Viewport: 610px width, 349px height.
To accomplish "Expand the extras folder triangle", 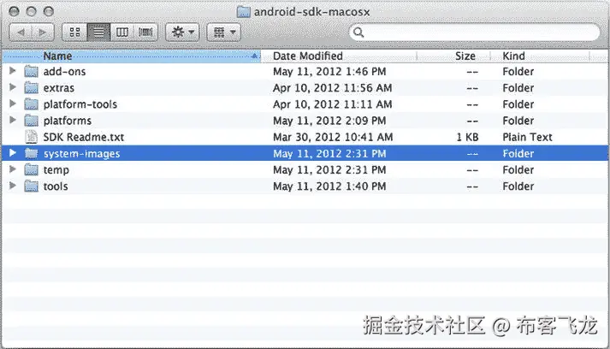I will 13,87.
